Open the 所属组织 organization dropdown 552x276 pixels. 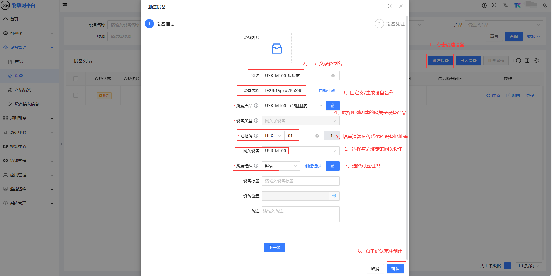pyautogui.click(x=281, y=166)
